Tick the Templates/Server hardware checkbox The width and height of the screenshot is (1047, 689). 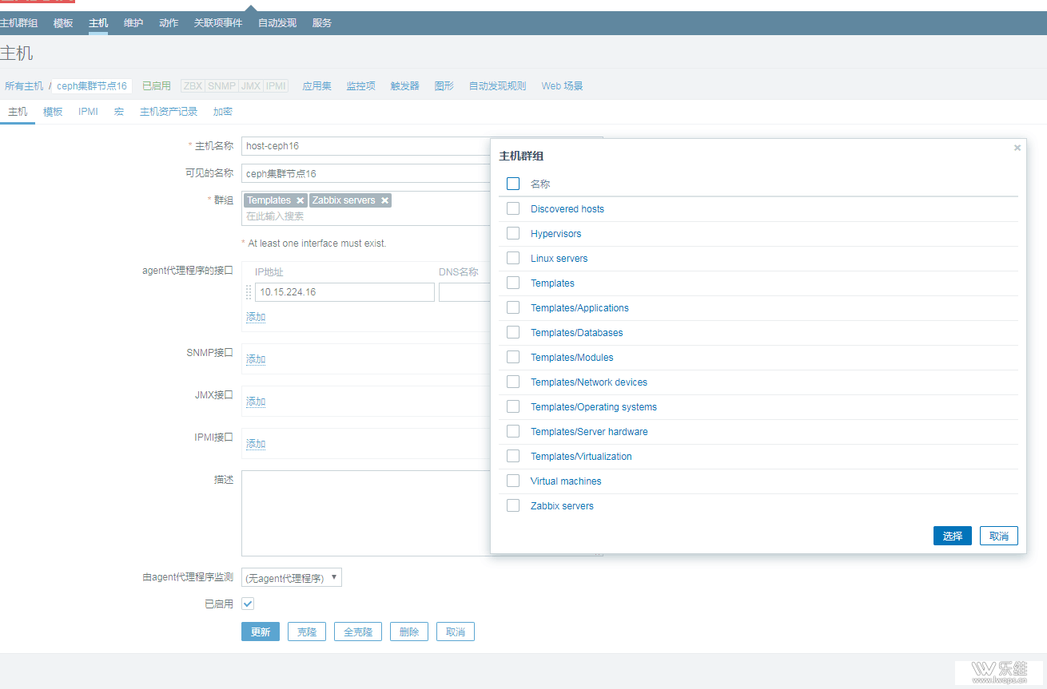tap(513, 431)
